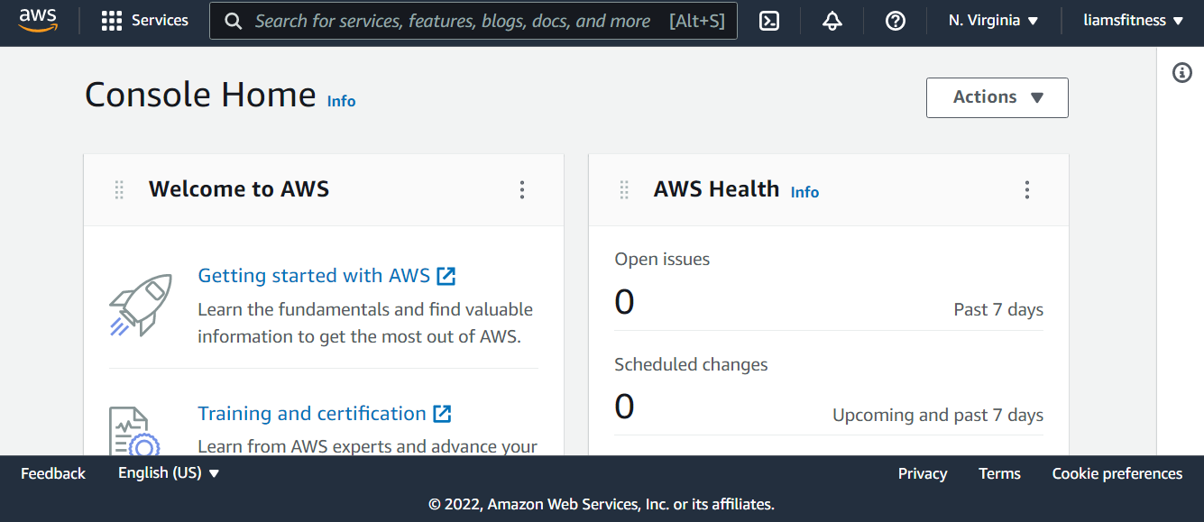The width and height of the screenshot is (1204, 522).
Task: Expand the N. Virginia region dropdown
Action: [993, 21]
